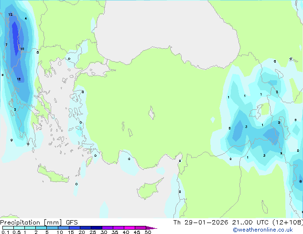
Task: Select the 5–10 mm legend color swatch
Action: [52, 228]
